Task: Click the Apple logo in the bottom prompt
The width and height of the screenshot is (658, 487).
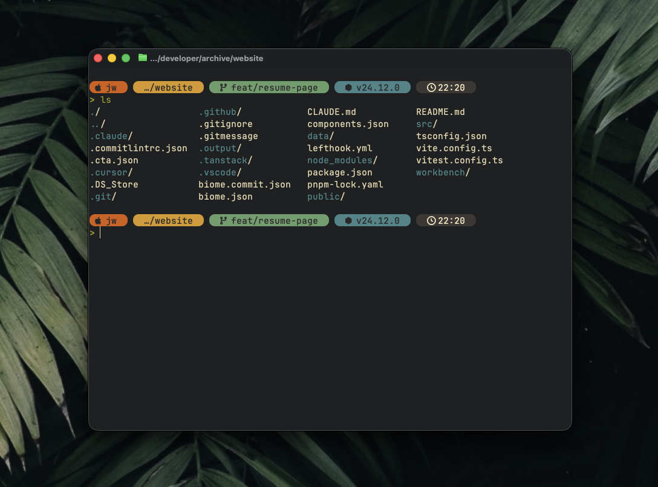Action: (98, 221)
